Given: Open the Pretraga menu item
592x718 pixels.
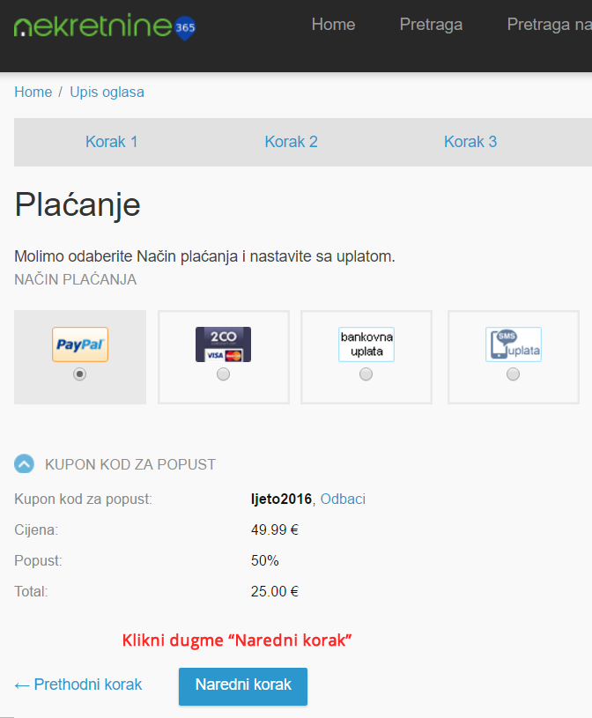Looking at the screenshot, I should 431,25.
